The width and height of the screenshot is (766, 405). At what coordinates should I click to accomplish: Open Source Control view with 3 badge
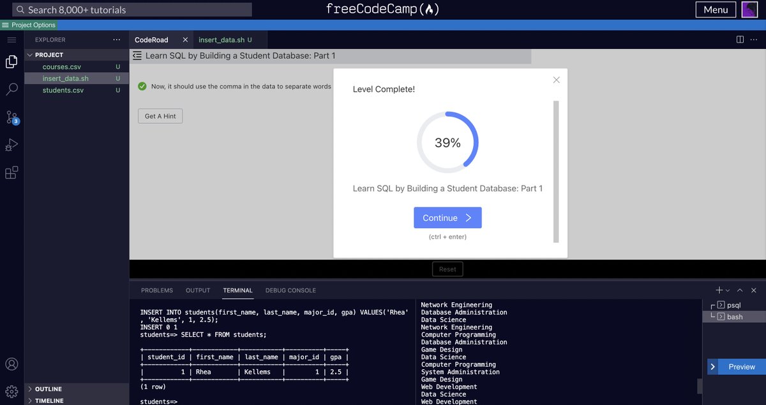pyautogui.click(x=12, y=117)
